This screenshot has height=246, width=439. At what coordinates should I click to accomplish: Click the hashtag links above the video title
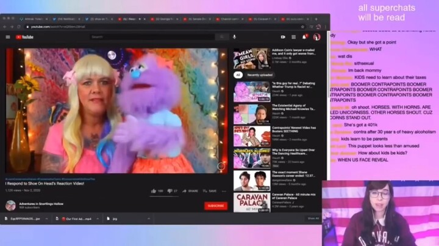[x=50, y=179]
